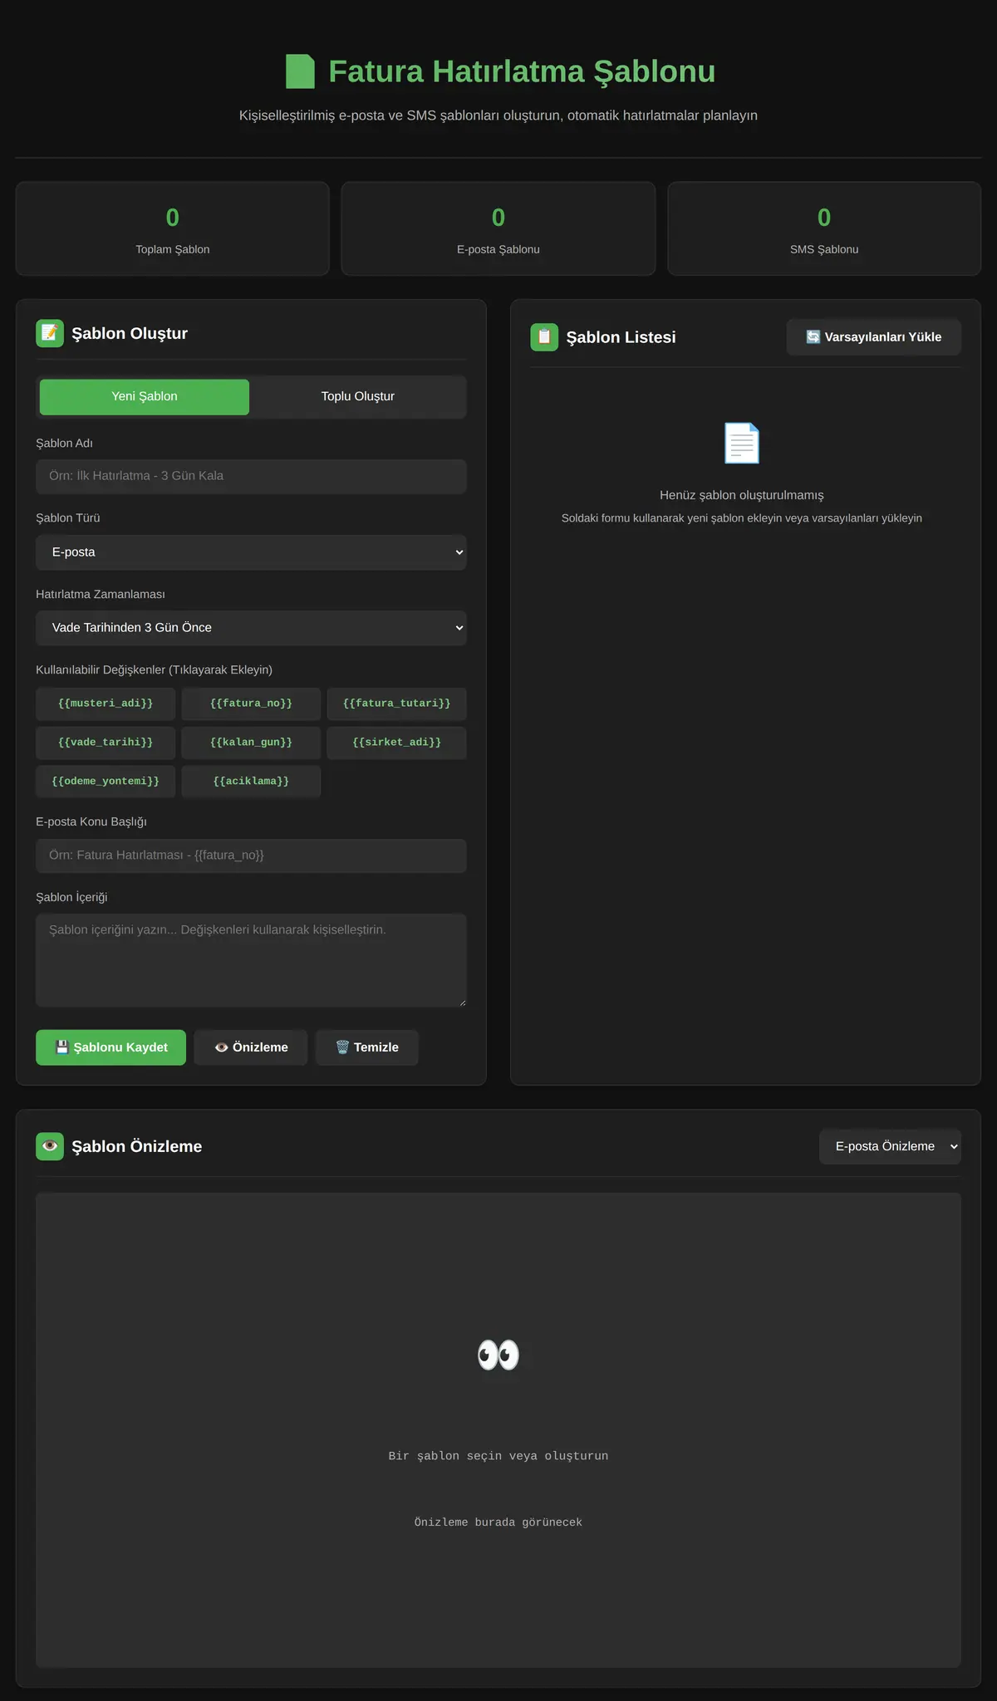The height and width of the screenshot is (1701, 997).
Task: Open the Hatırlatma Zamanlaması dropdown
Action: coord(251,628)
